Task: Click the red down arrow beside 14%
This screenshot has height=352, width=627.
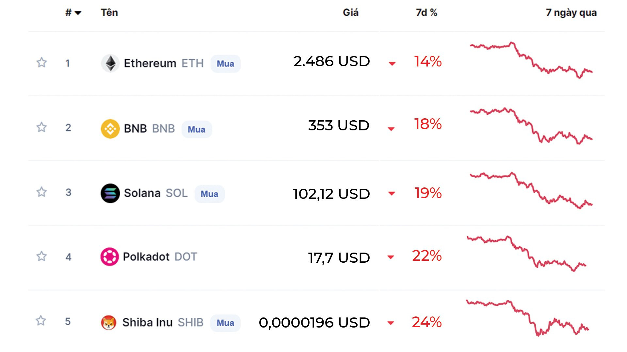Action: pyautogui.click(x=392, y=64)
